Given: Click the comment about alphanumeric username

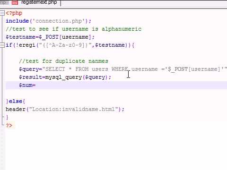Looking at the screenshot, I should point(73,29).
